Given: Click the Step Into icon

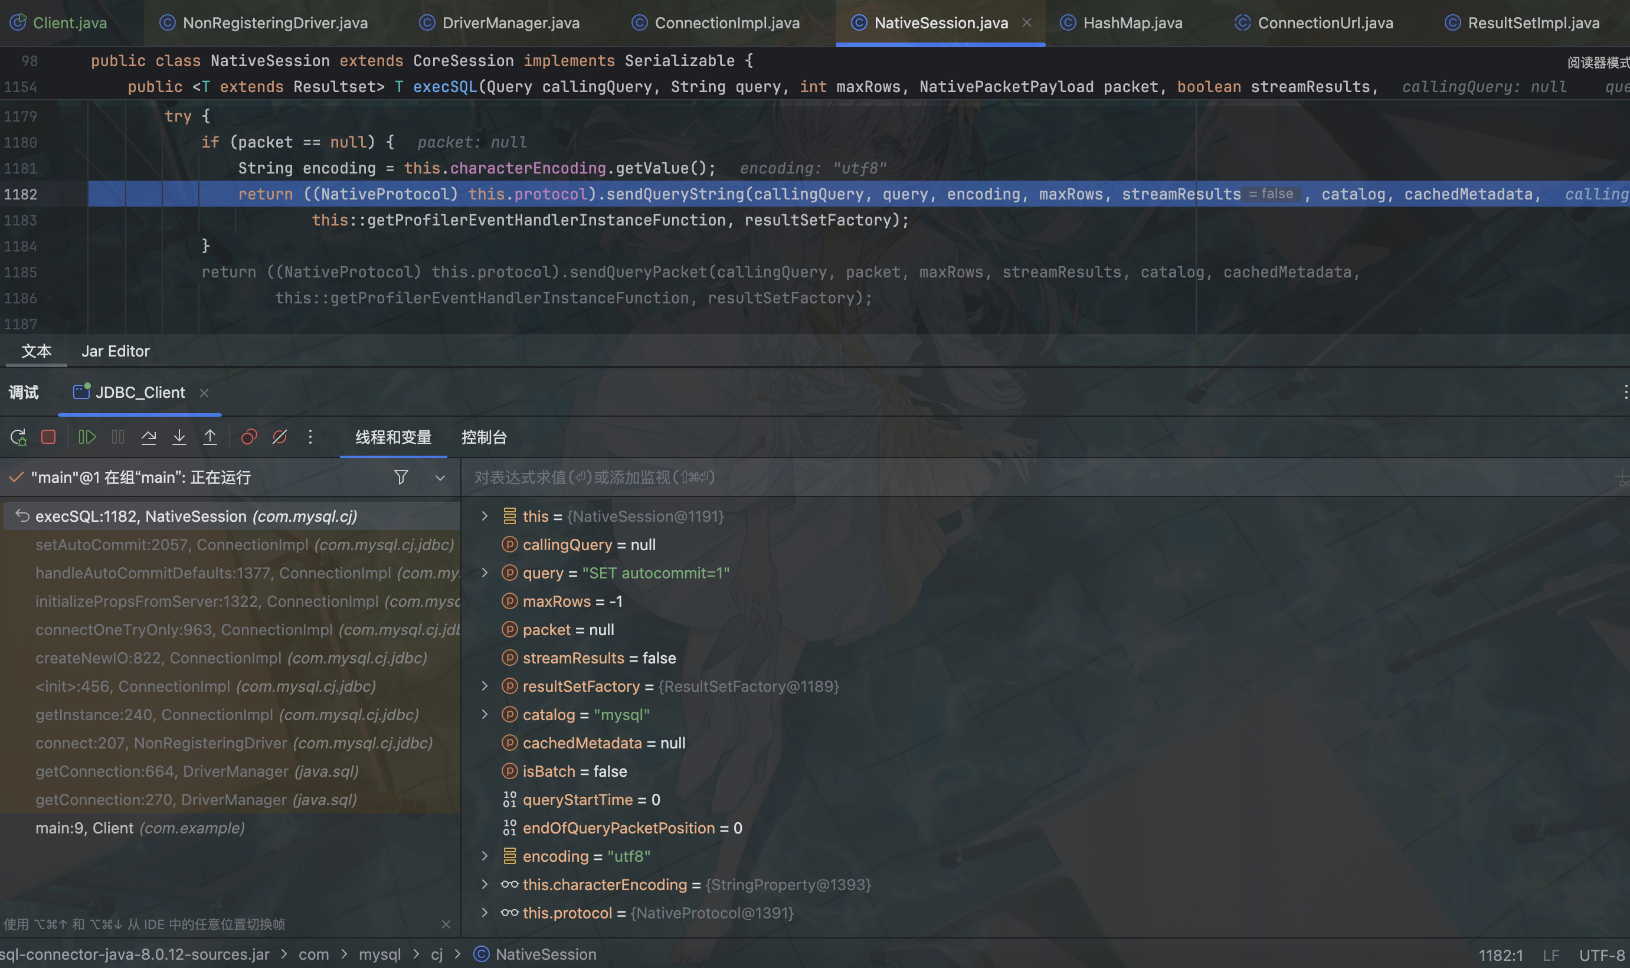Looking at the screenshot, I should (x=179, y=437).
